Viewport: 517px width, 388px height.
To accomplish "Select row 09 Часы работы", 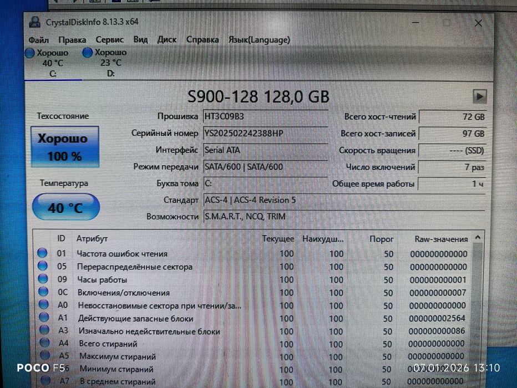I will click(252, 279).
